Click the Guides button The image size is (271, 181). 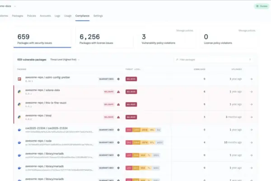pyautogui.click(x=262, y=6)
